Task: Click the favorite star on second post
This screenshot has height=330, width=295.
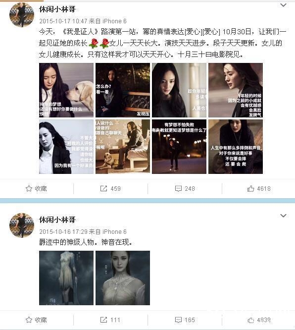Action: (x=29, y=320)
